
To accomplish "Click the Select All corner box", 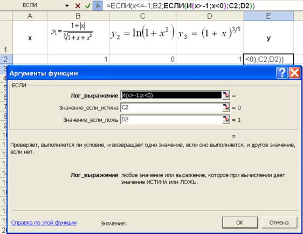I will (x=6, y=16).
